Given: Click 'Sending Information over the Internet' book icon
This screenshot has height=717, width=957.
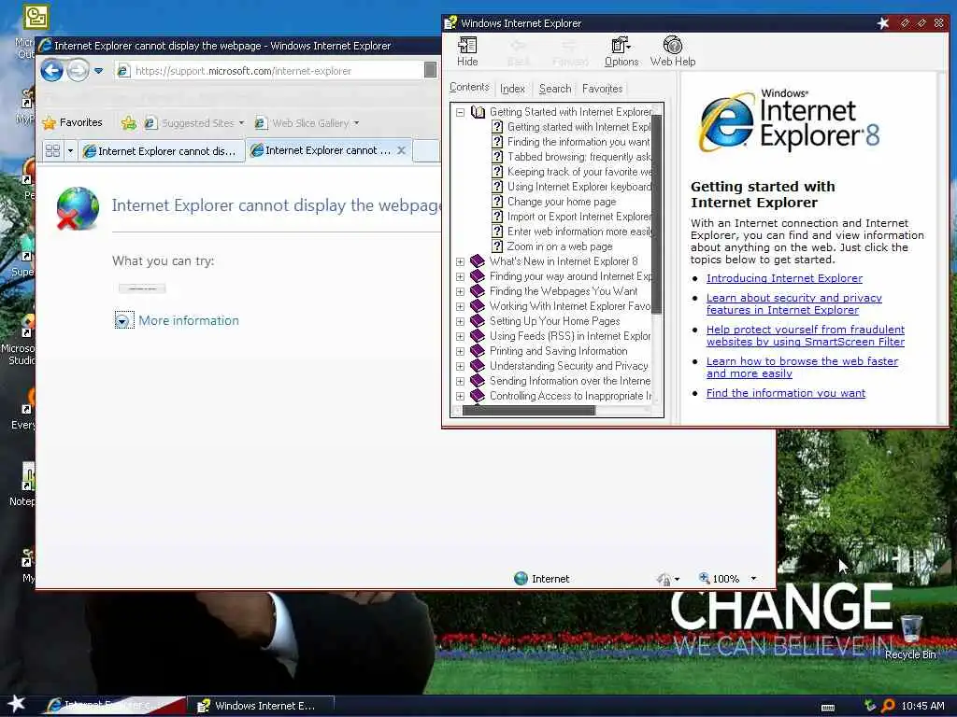Looking at the screenshot, I should 478,381.
